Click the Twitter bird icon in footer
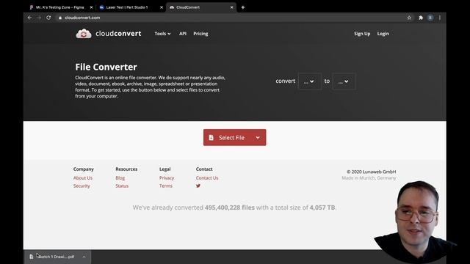 coord(198,186)
